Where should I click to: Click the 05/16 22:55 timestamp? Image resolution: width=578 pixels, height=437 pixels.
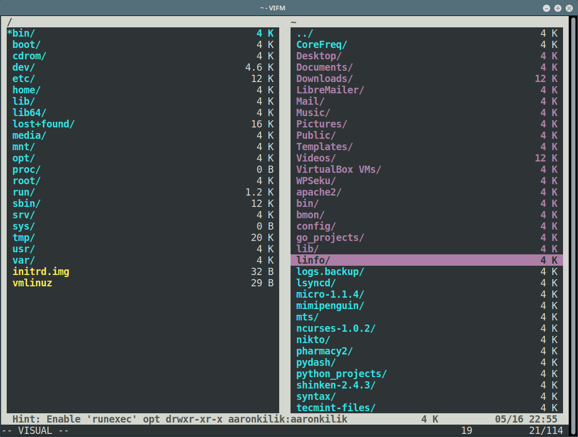tap(526, 419)
